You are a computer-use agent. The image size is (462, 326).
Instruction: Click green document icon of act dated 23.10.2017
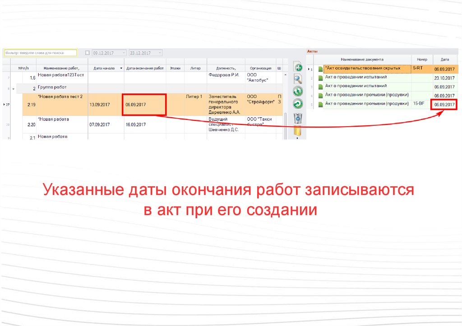coord(321,78)
